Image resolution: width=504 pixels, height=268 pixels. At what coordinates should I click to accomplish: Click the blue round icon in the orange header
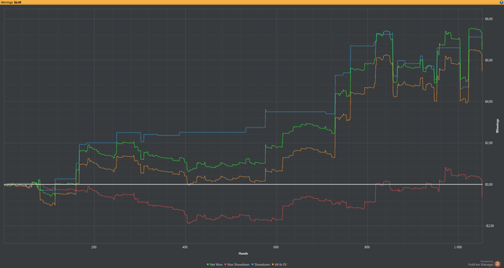tap(501, 2)
